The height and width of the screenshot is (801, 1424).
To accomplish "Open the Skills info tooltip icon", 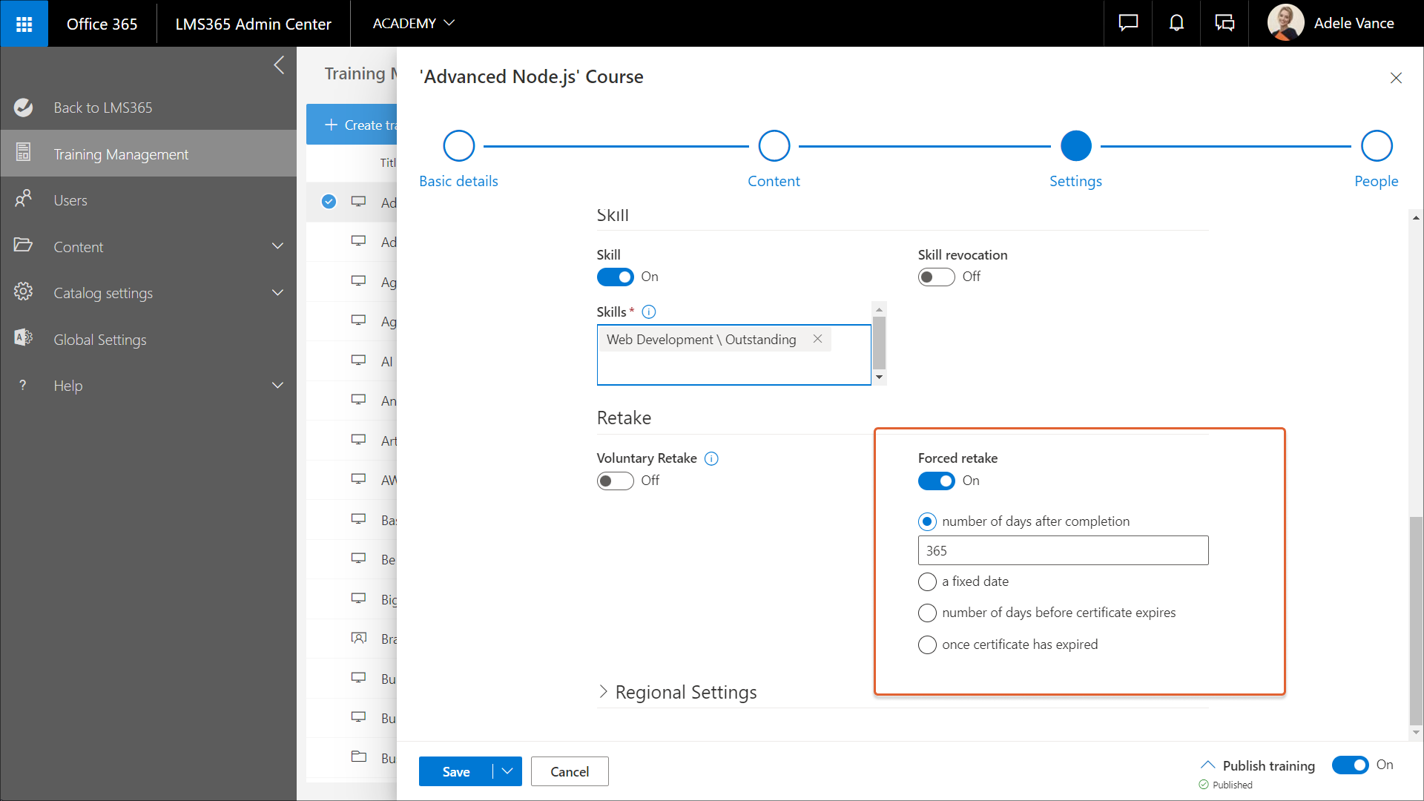I will coord(649,311).
